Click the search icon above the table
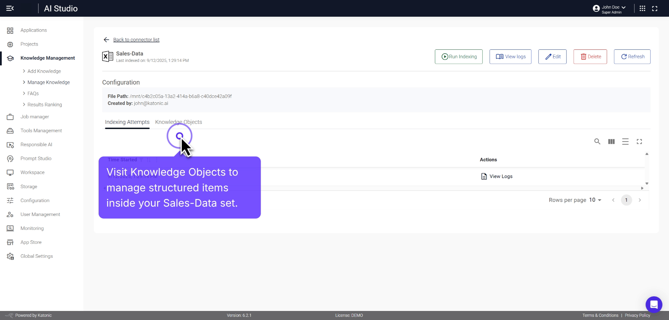Image resolution: width=669 pixels, height=320 pixels. point(597,142)
